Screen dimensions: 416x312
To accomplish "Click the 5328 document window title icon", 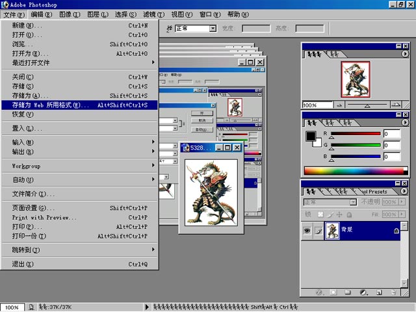I will [x=186, y=148].
